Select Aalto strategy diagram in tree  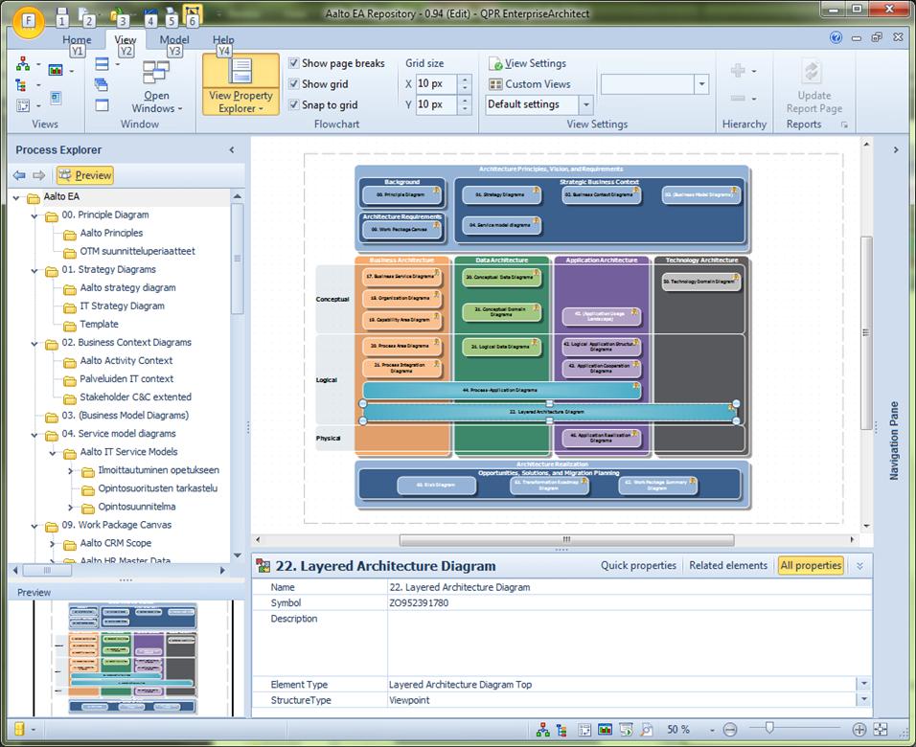pos(127,288)
